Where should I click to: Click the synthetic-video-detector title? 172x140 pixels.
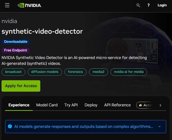point(42,31)
